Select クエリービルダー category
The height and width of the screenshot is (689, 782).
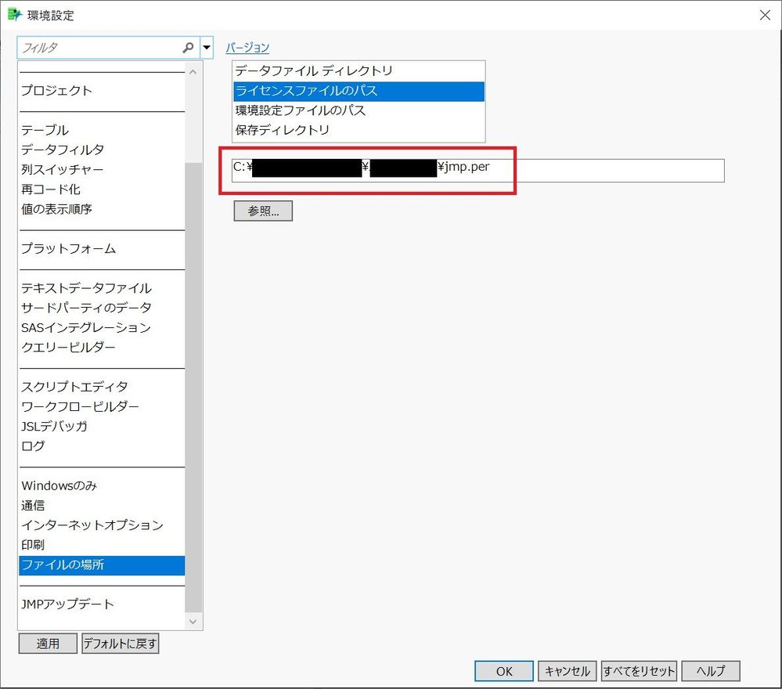102,348
